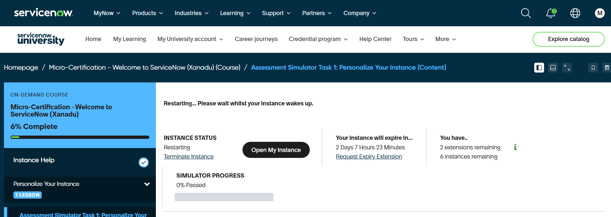Bookmark this content page
This screenshot has width=611, height=217.
pos(593,68)
